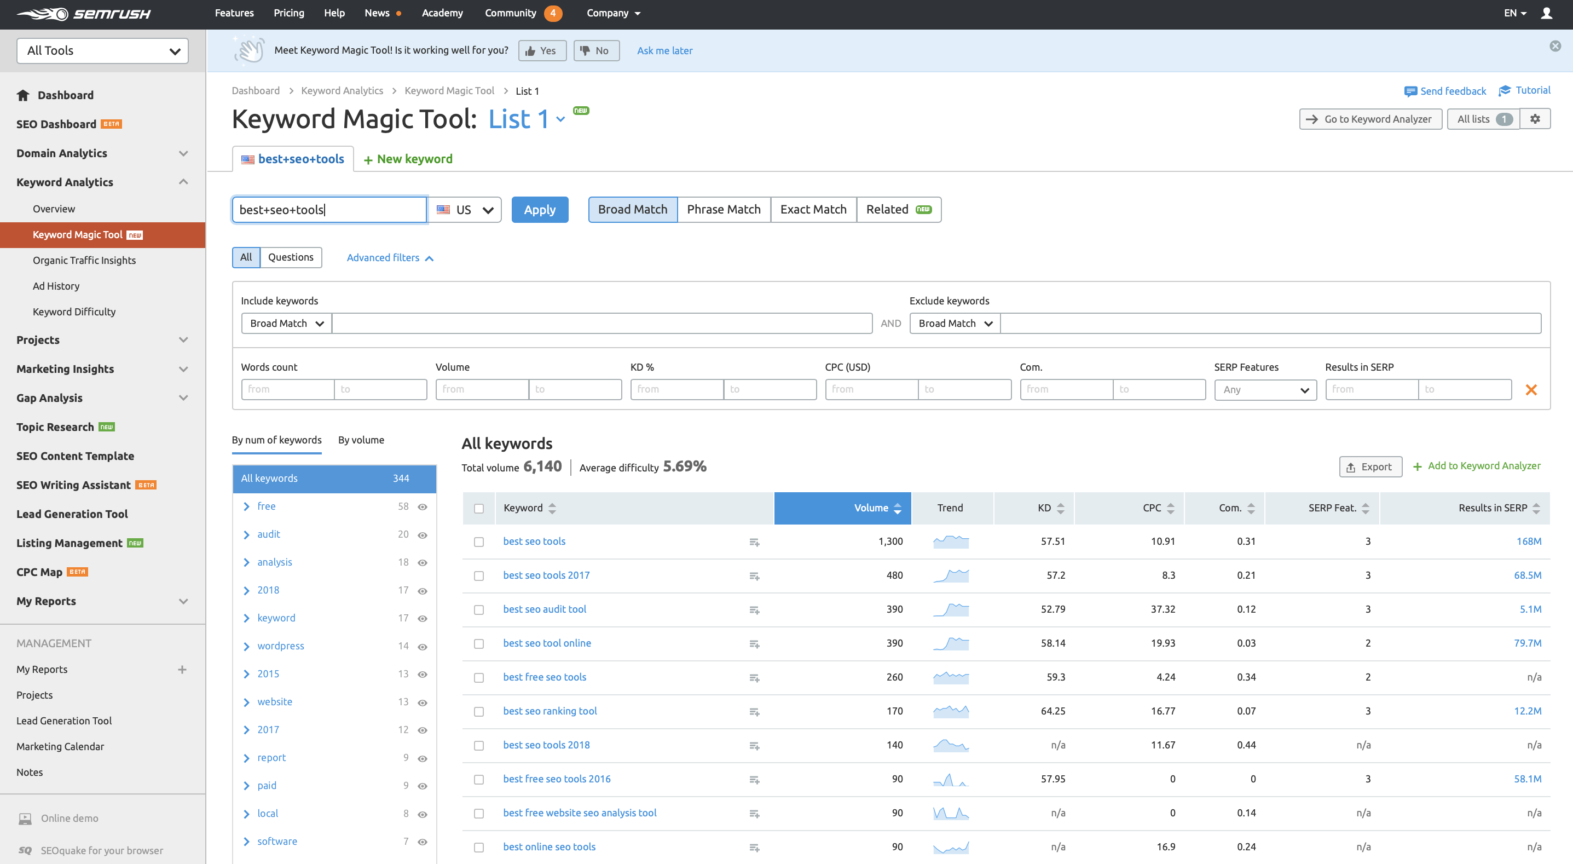Toggle visibility of free keyword group

422,507
